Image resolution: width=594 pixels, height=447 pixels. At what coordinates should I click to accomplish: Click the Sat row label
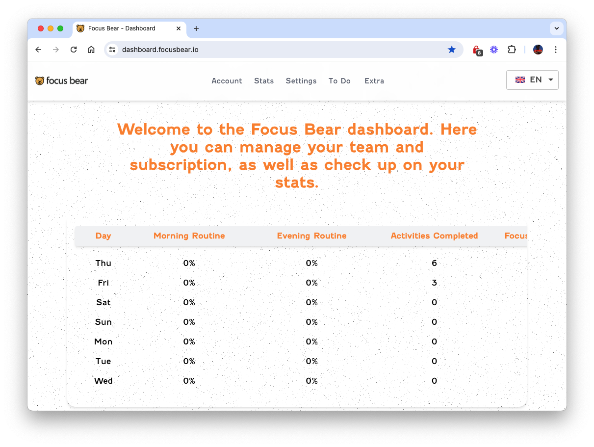[x=103, y=302]
